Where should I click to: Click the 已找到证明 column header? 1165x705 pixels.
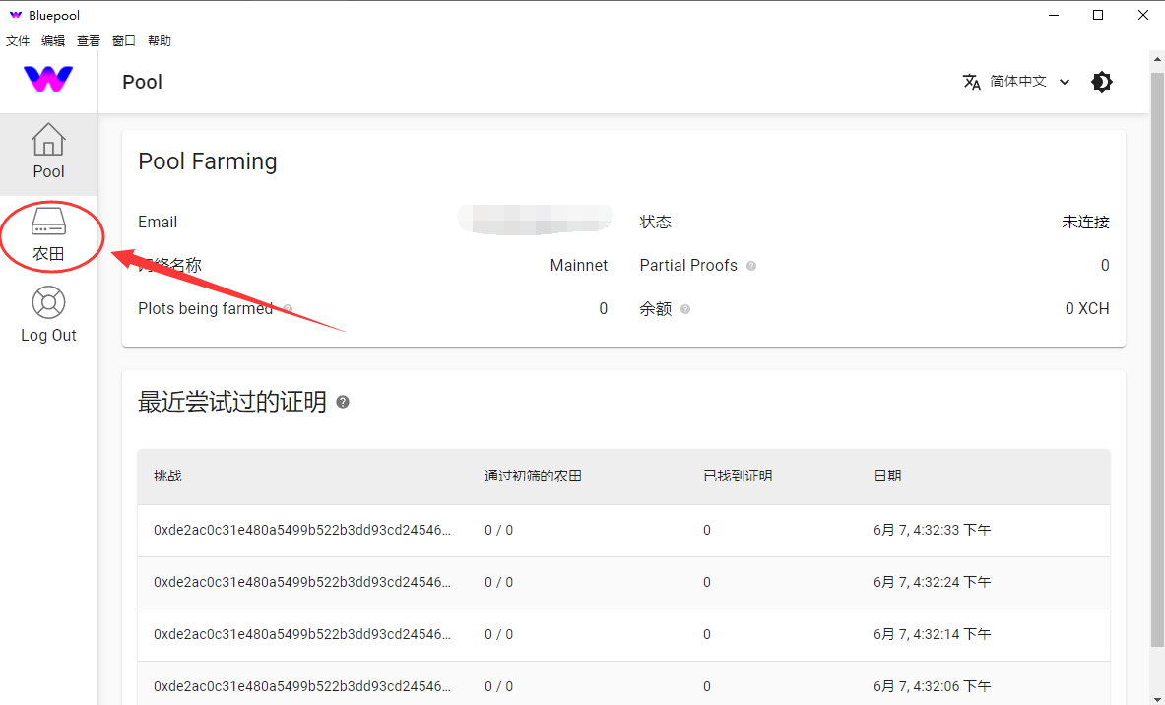738,477
